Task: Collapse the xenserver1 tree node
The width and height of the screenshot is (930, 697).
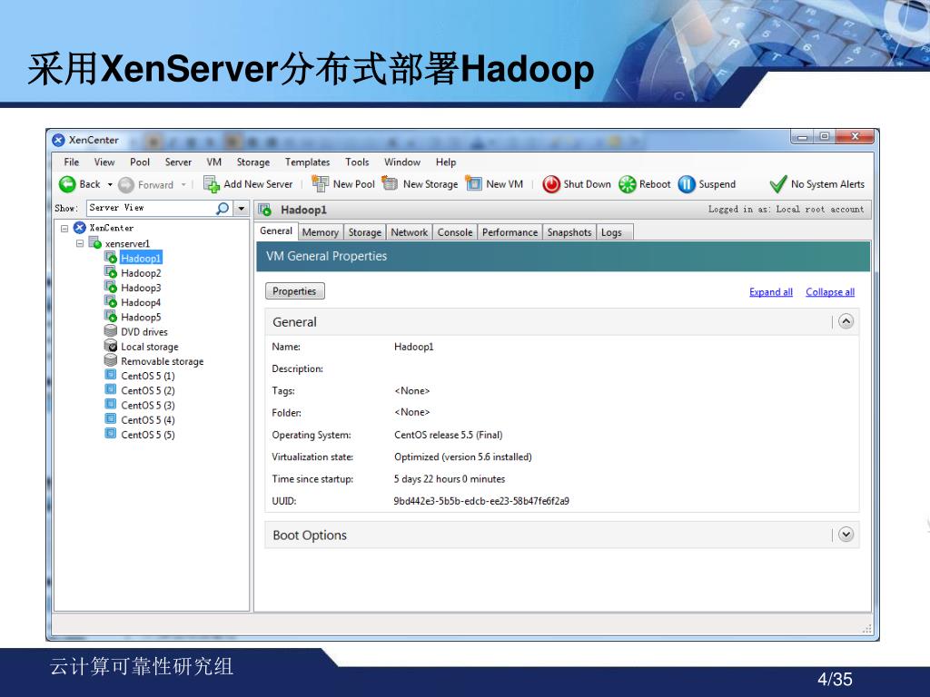Action: [x=80, y=243]
